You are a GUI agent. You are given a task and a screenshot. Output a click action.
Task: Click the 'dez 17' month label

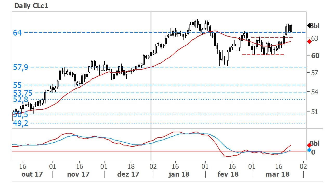pyautogui.click(x=128, y=174)
